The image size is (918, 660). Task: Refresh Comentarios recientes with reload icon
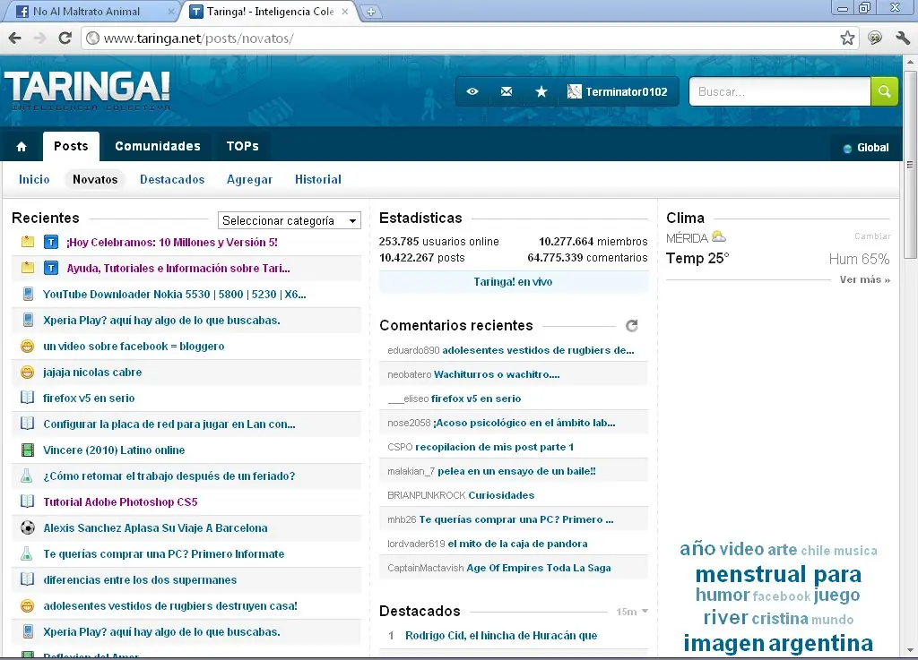pos(632,326)
